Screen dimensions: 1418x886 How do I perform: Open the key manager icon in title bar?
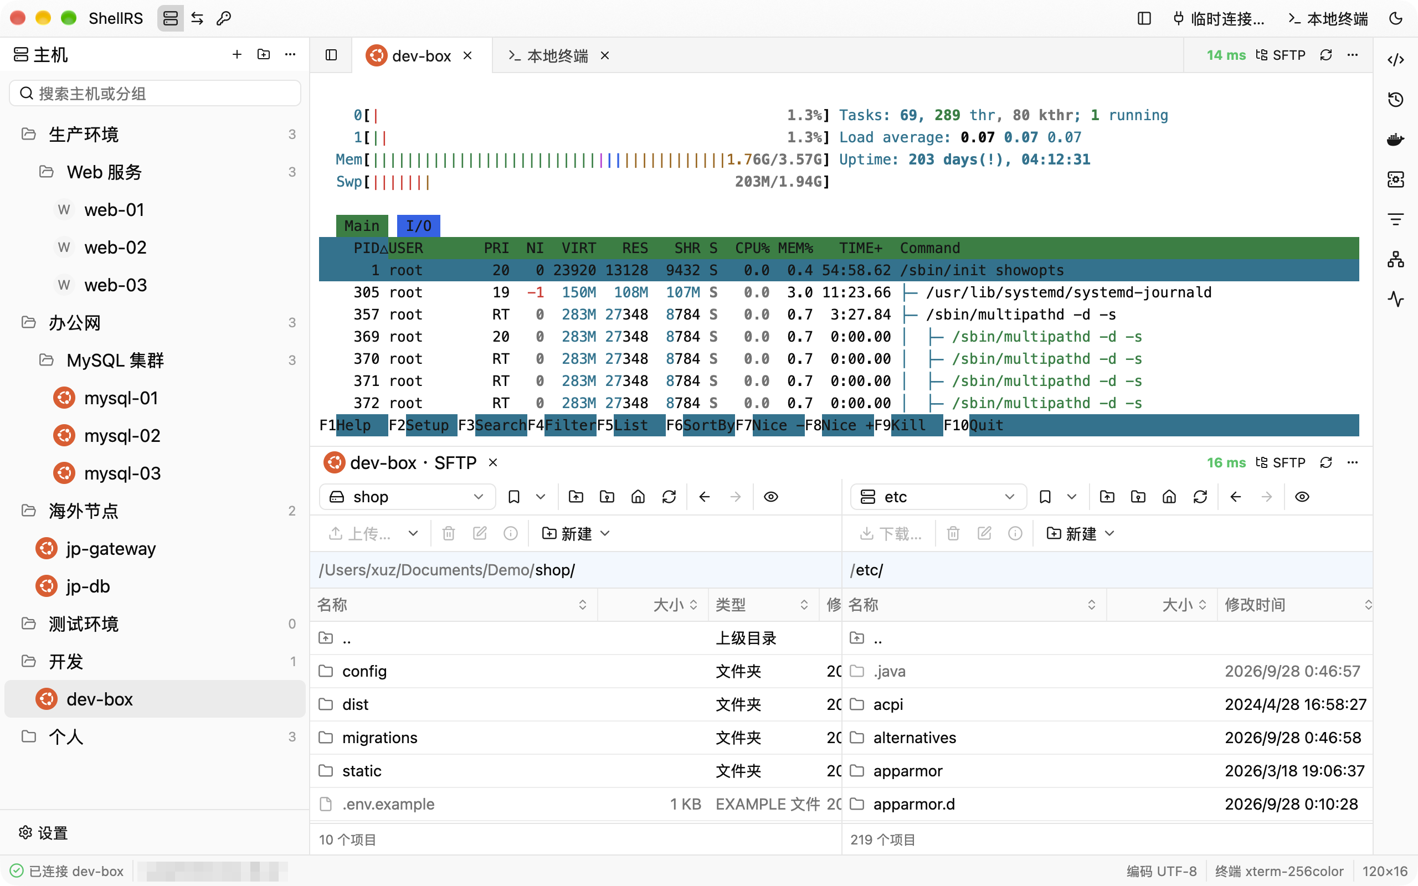tap(223, 18)
